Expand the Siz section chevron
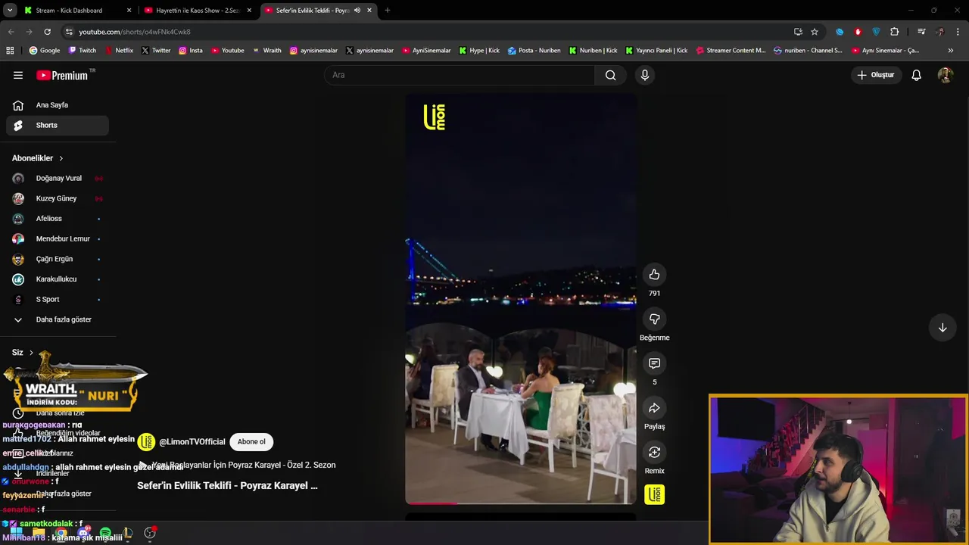Viewport: 969px width, 545px height. click(31, 353)
